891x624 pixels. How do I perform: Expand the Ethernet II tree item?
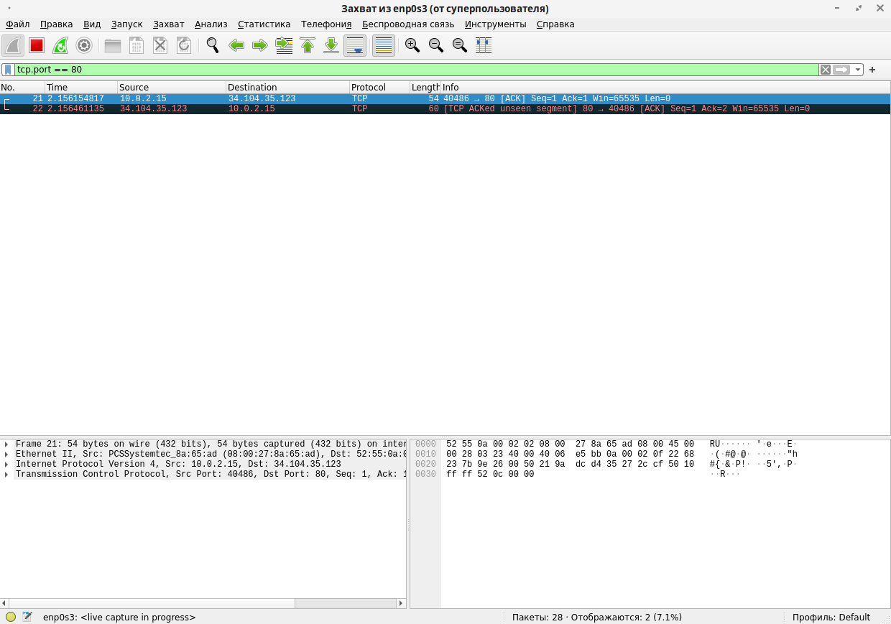pos(6,455)
